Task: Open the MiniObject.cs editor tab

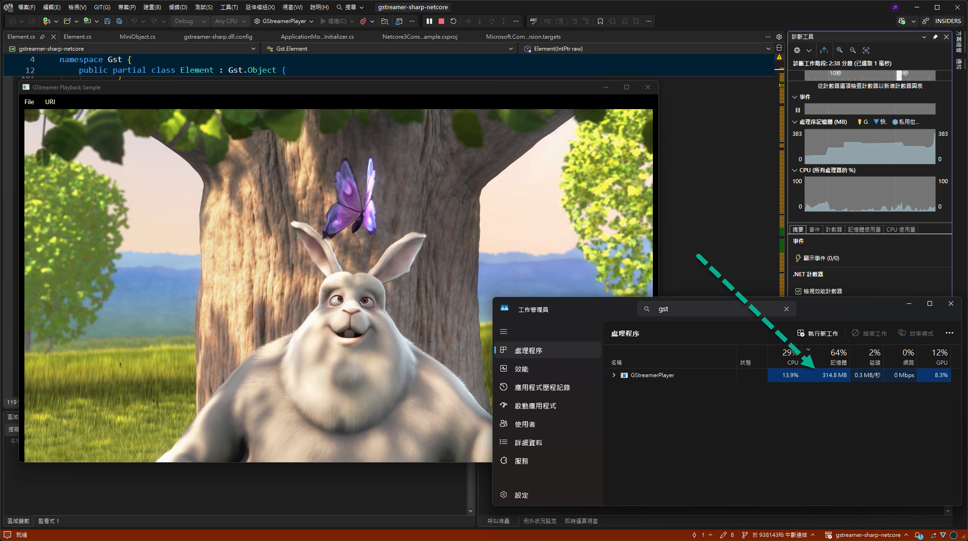Action: tap(137, 37)
